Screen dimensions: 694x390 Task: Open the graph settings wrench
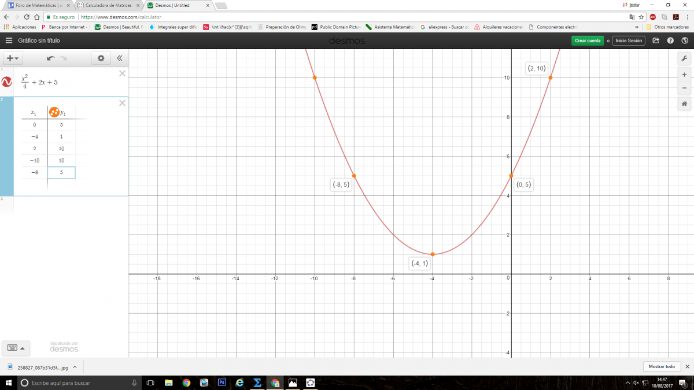[x=684, y=59]
